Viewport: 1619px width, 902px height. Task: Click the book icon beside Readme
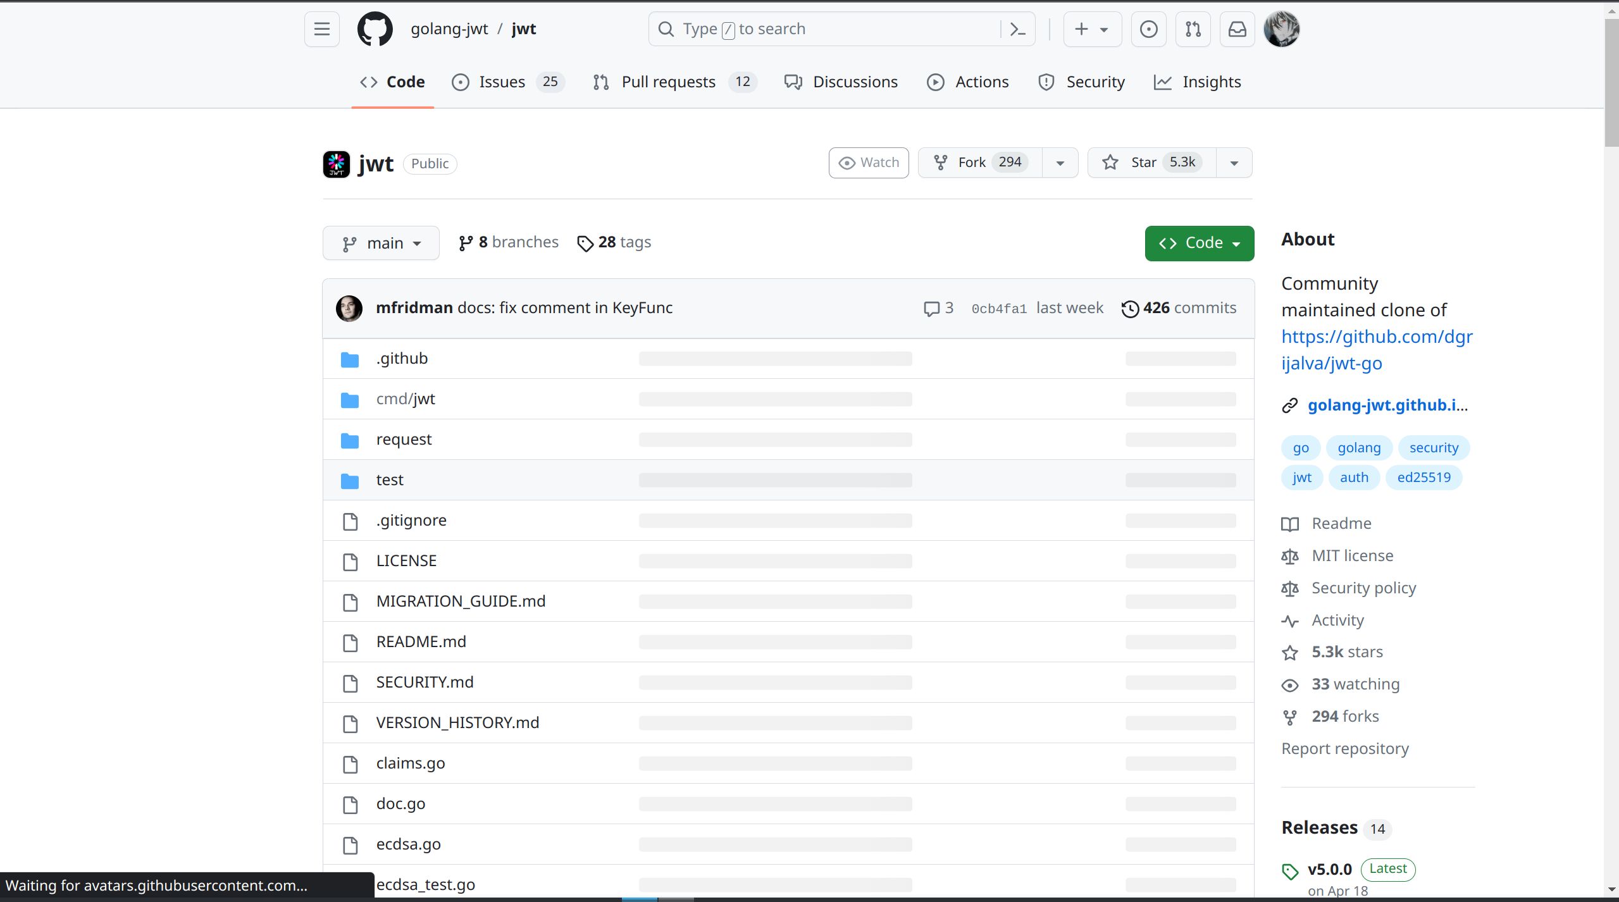click(x=1289, y=524)
